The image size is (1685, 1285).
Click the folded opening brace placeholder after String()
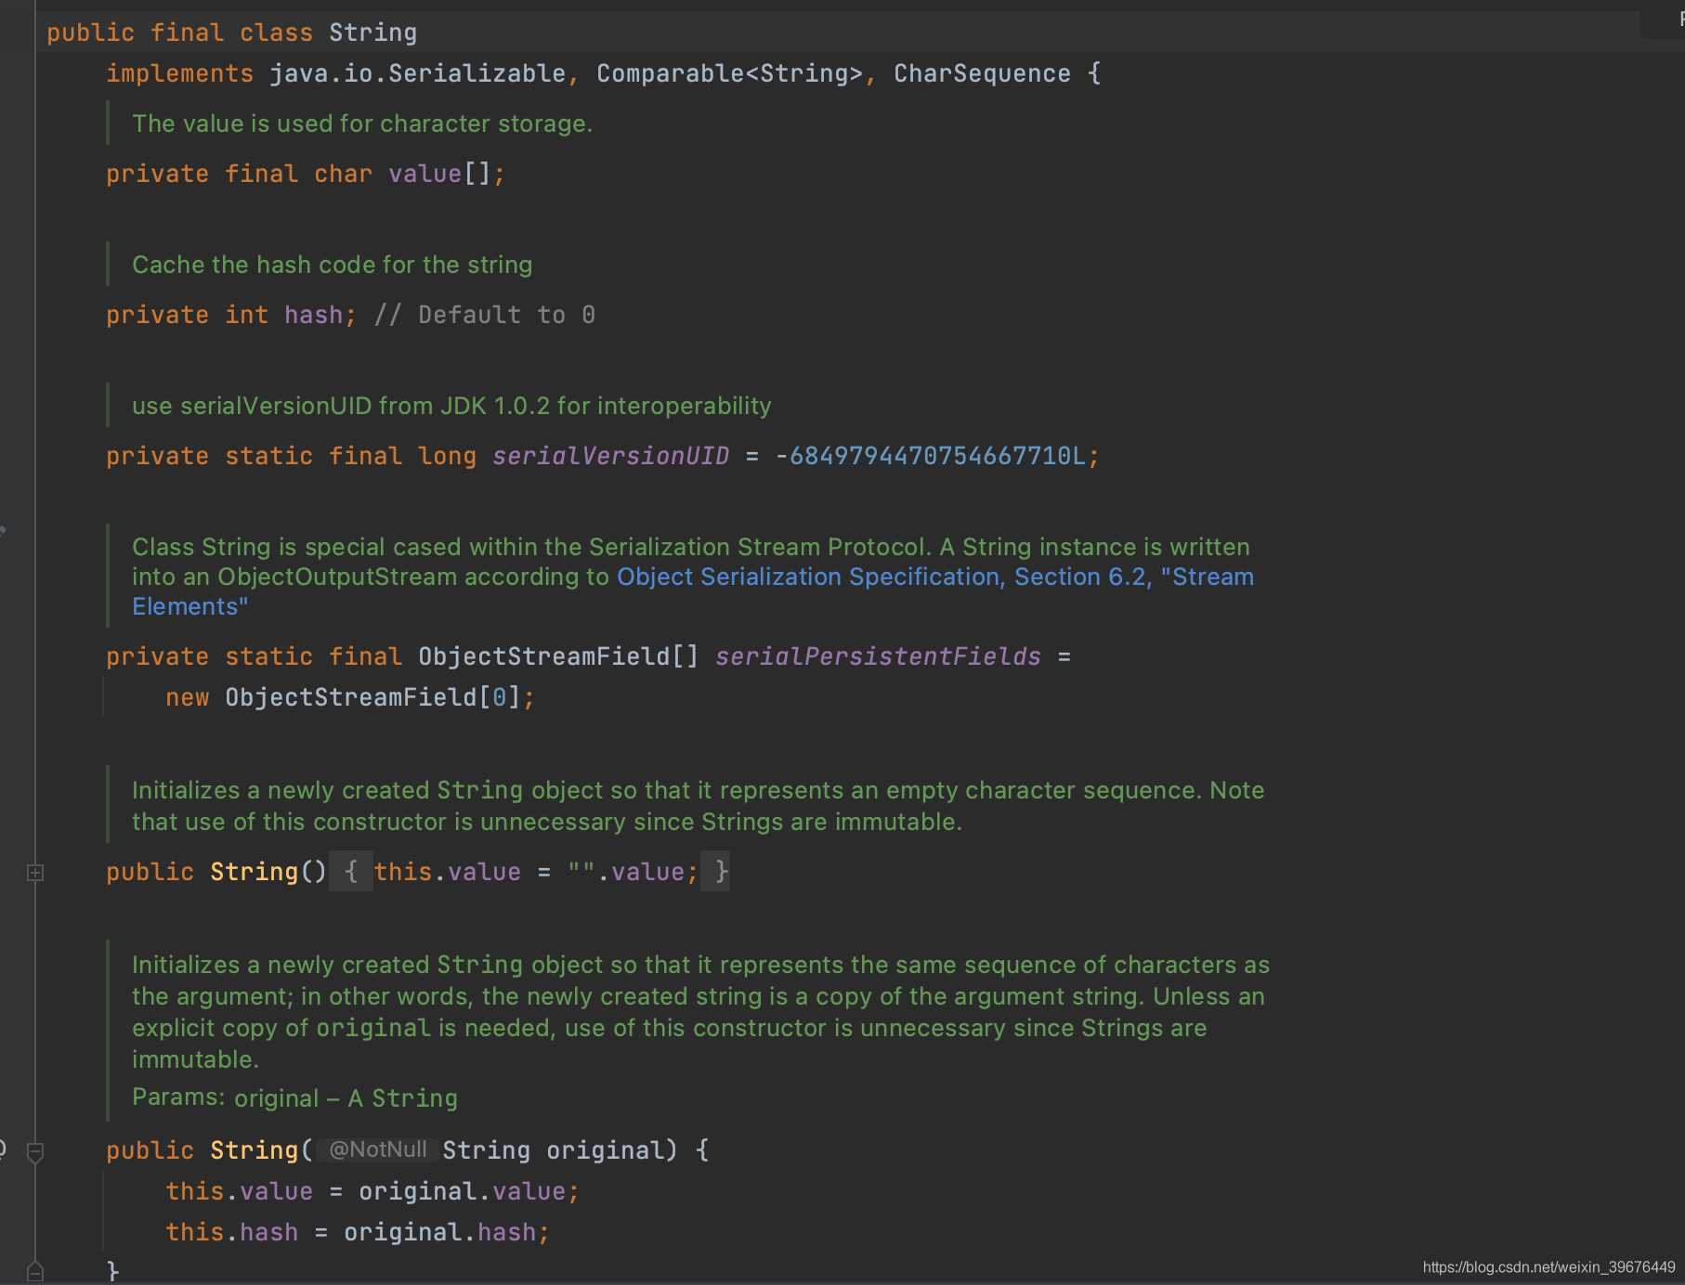tap(351, 872)
